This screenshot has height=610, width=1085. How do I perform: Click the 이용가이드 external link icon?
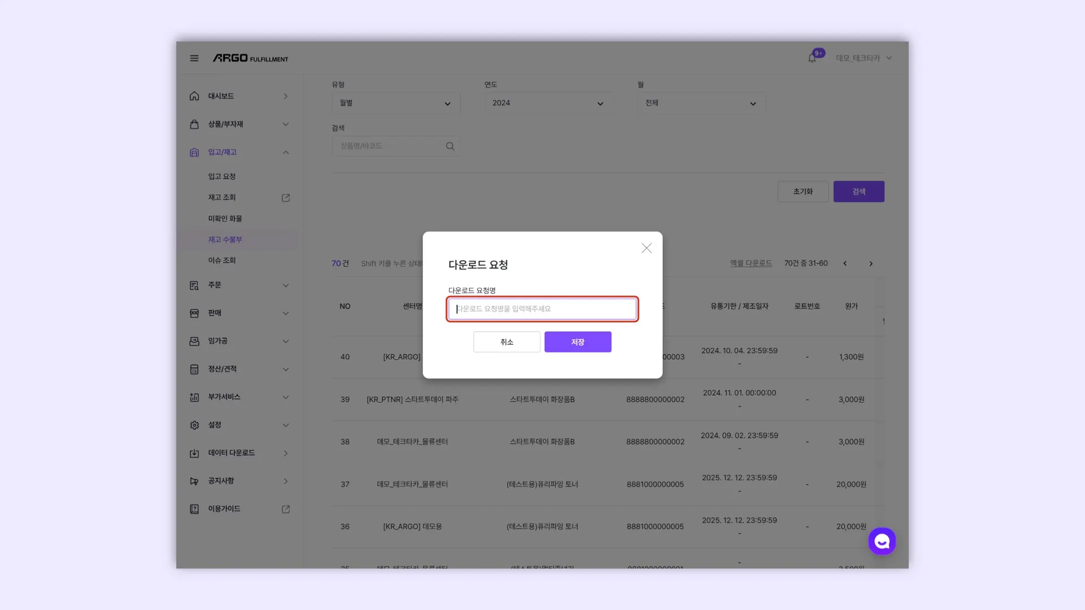tap(286, 509)
